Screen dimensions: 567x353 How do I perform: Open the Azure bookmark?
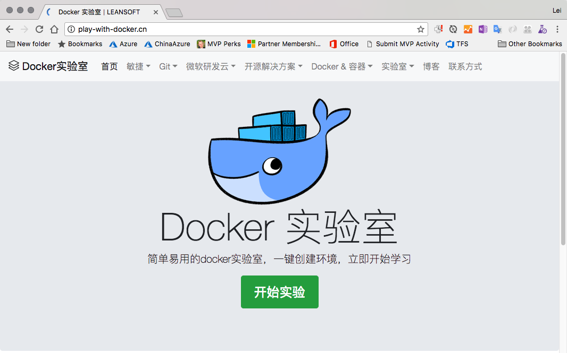tap(123, 44)
